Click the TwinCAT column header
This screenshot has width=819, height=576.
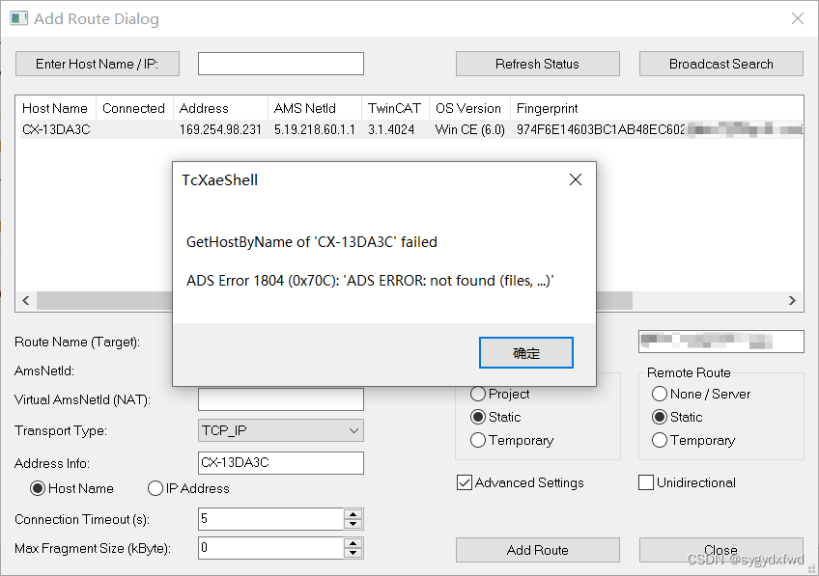coord(394,108)
